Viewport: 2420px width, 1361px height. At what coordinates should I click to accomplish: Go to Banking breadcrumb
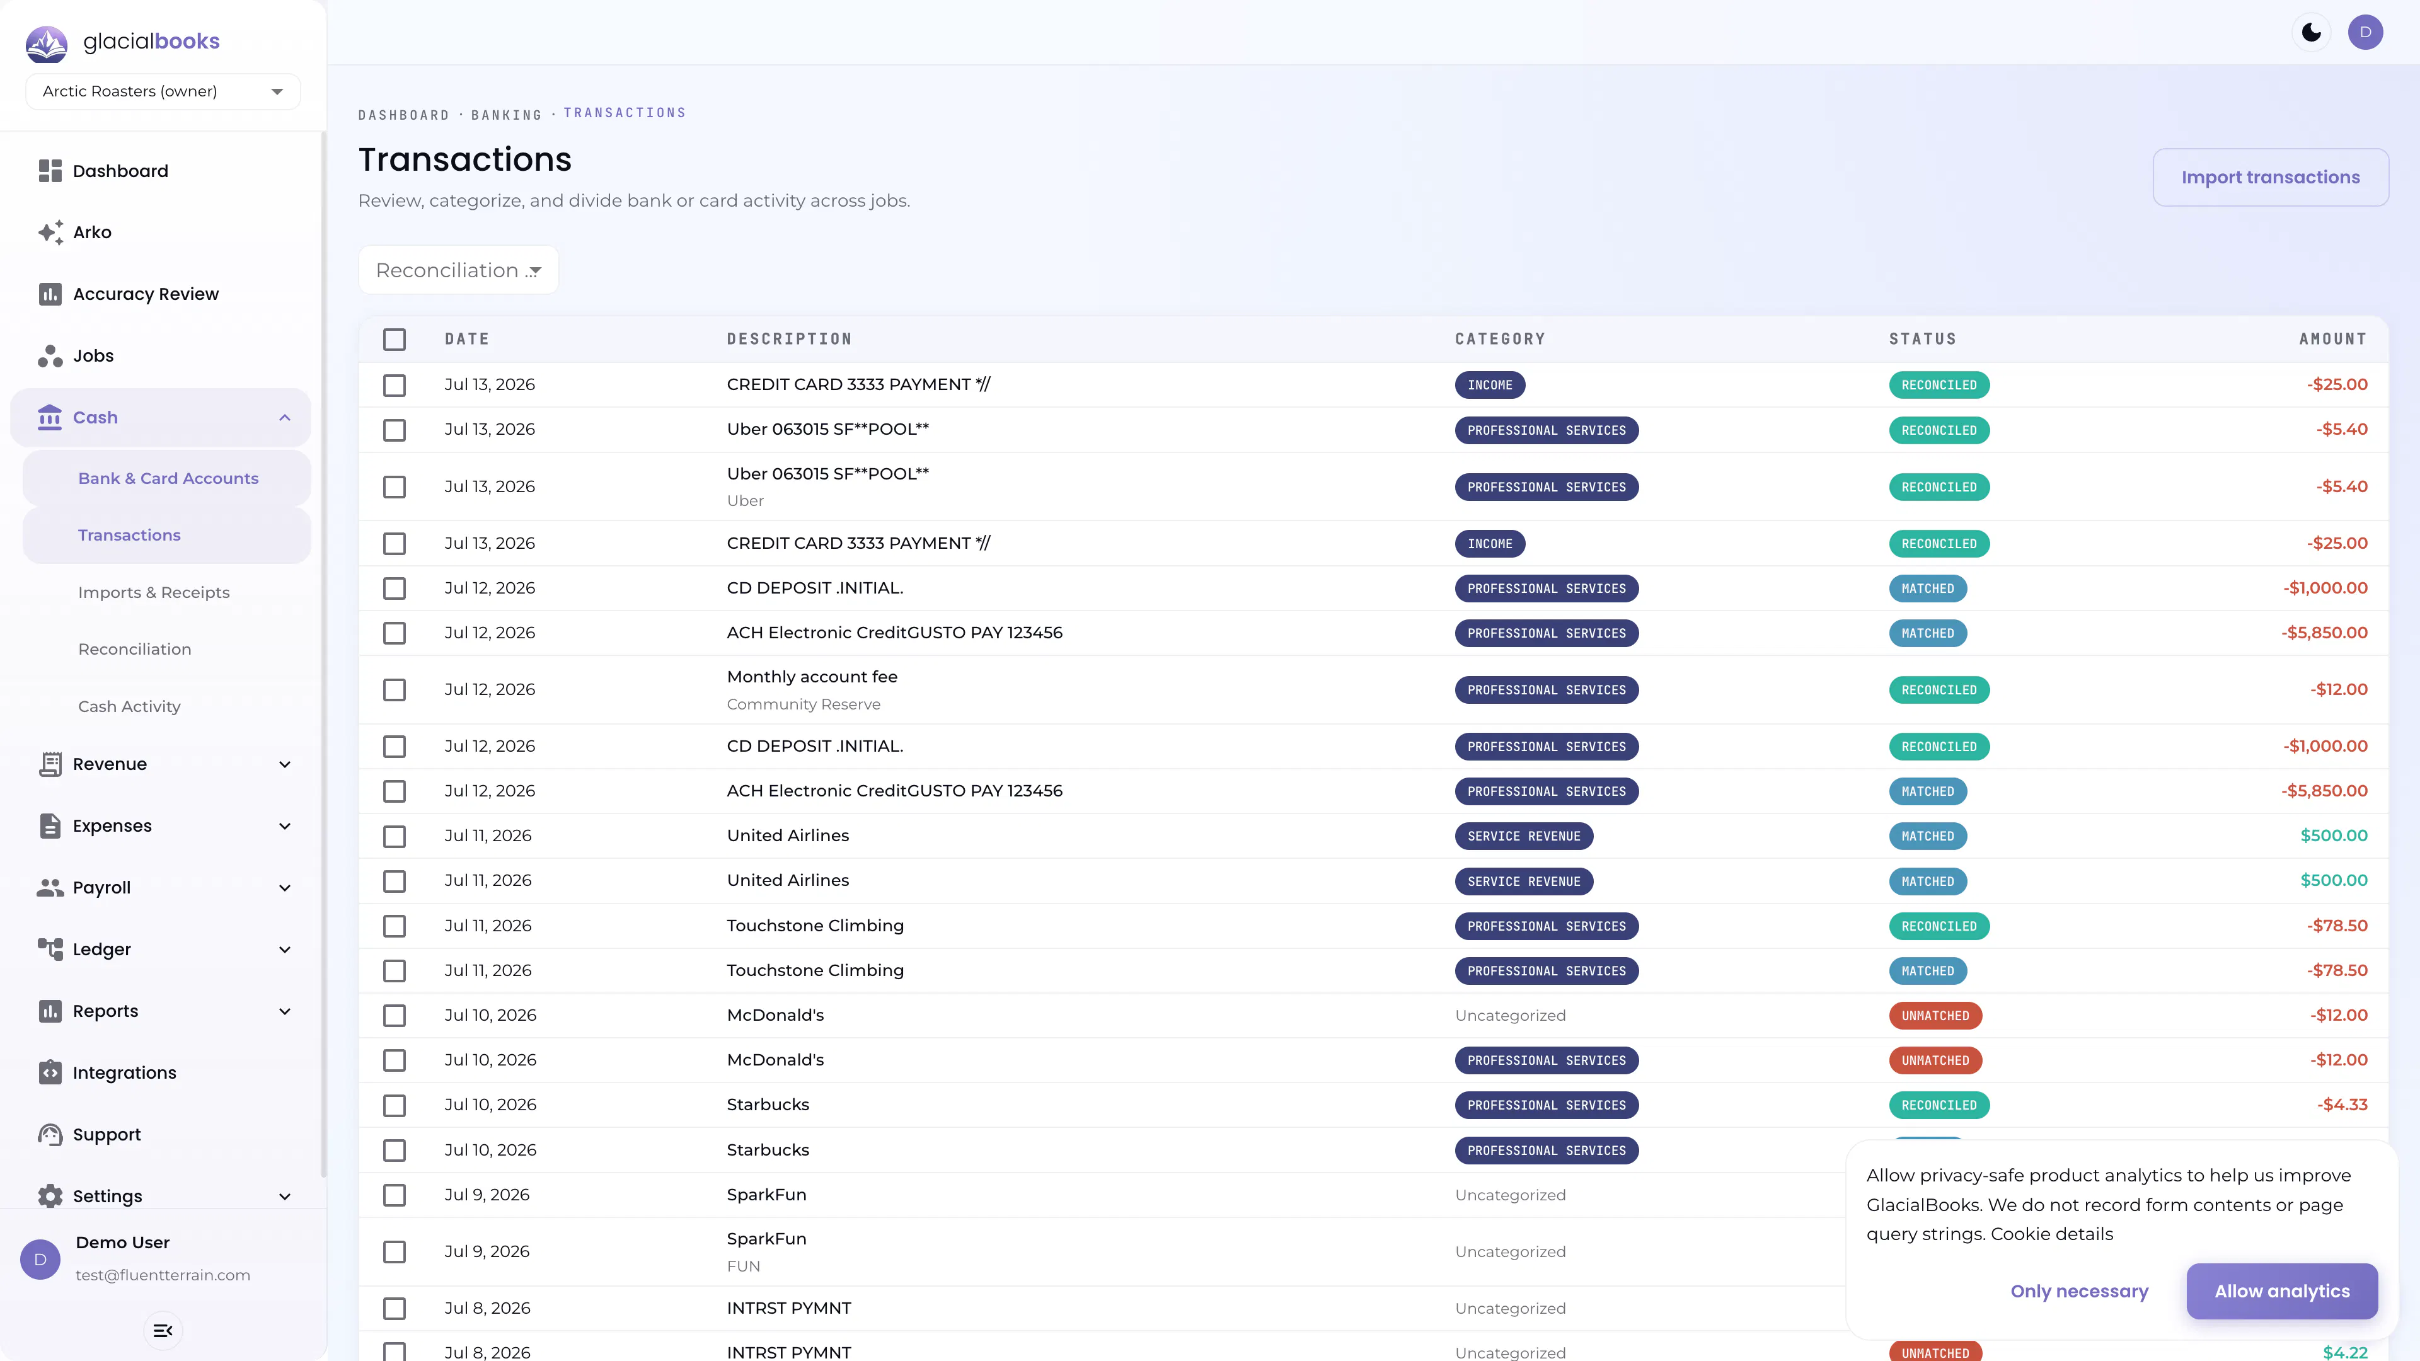506,115
